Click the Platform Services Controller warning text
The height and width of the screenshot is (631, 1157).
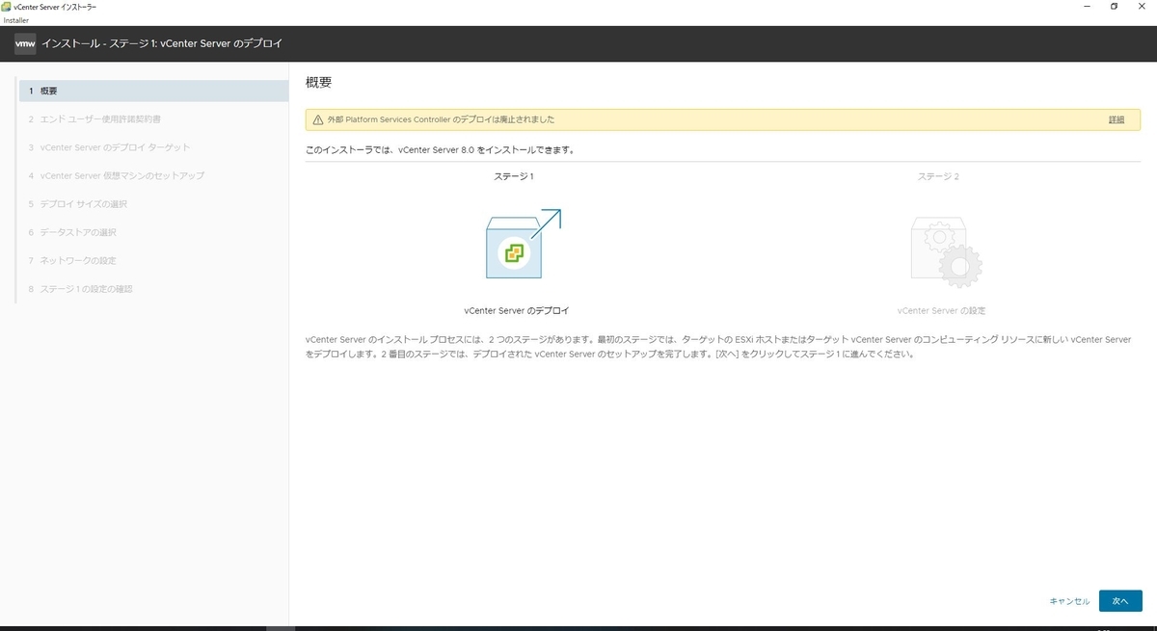[441, 119]
